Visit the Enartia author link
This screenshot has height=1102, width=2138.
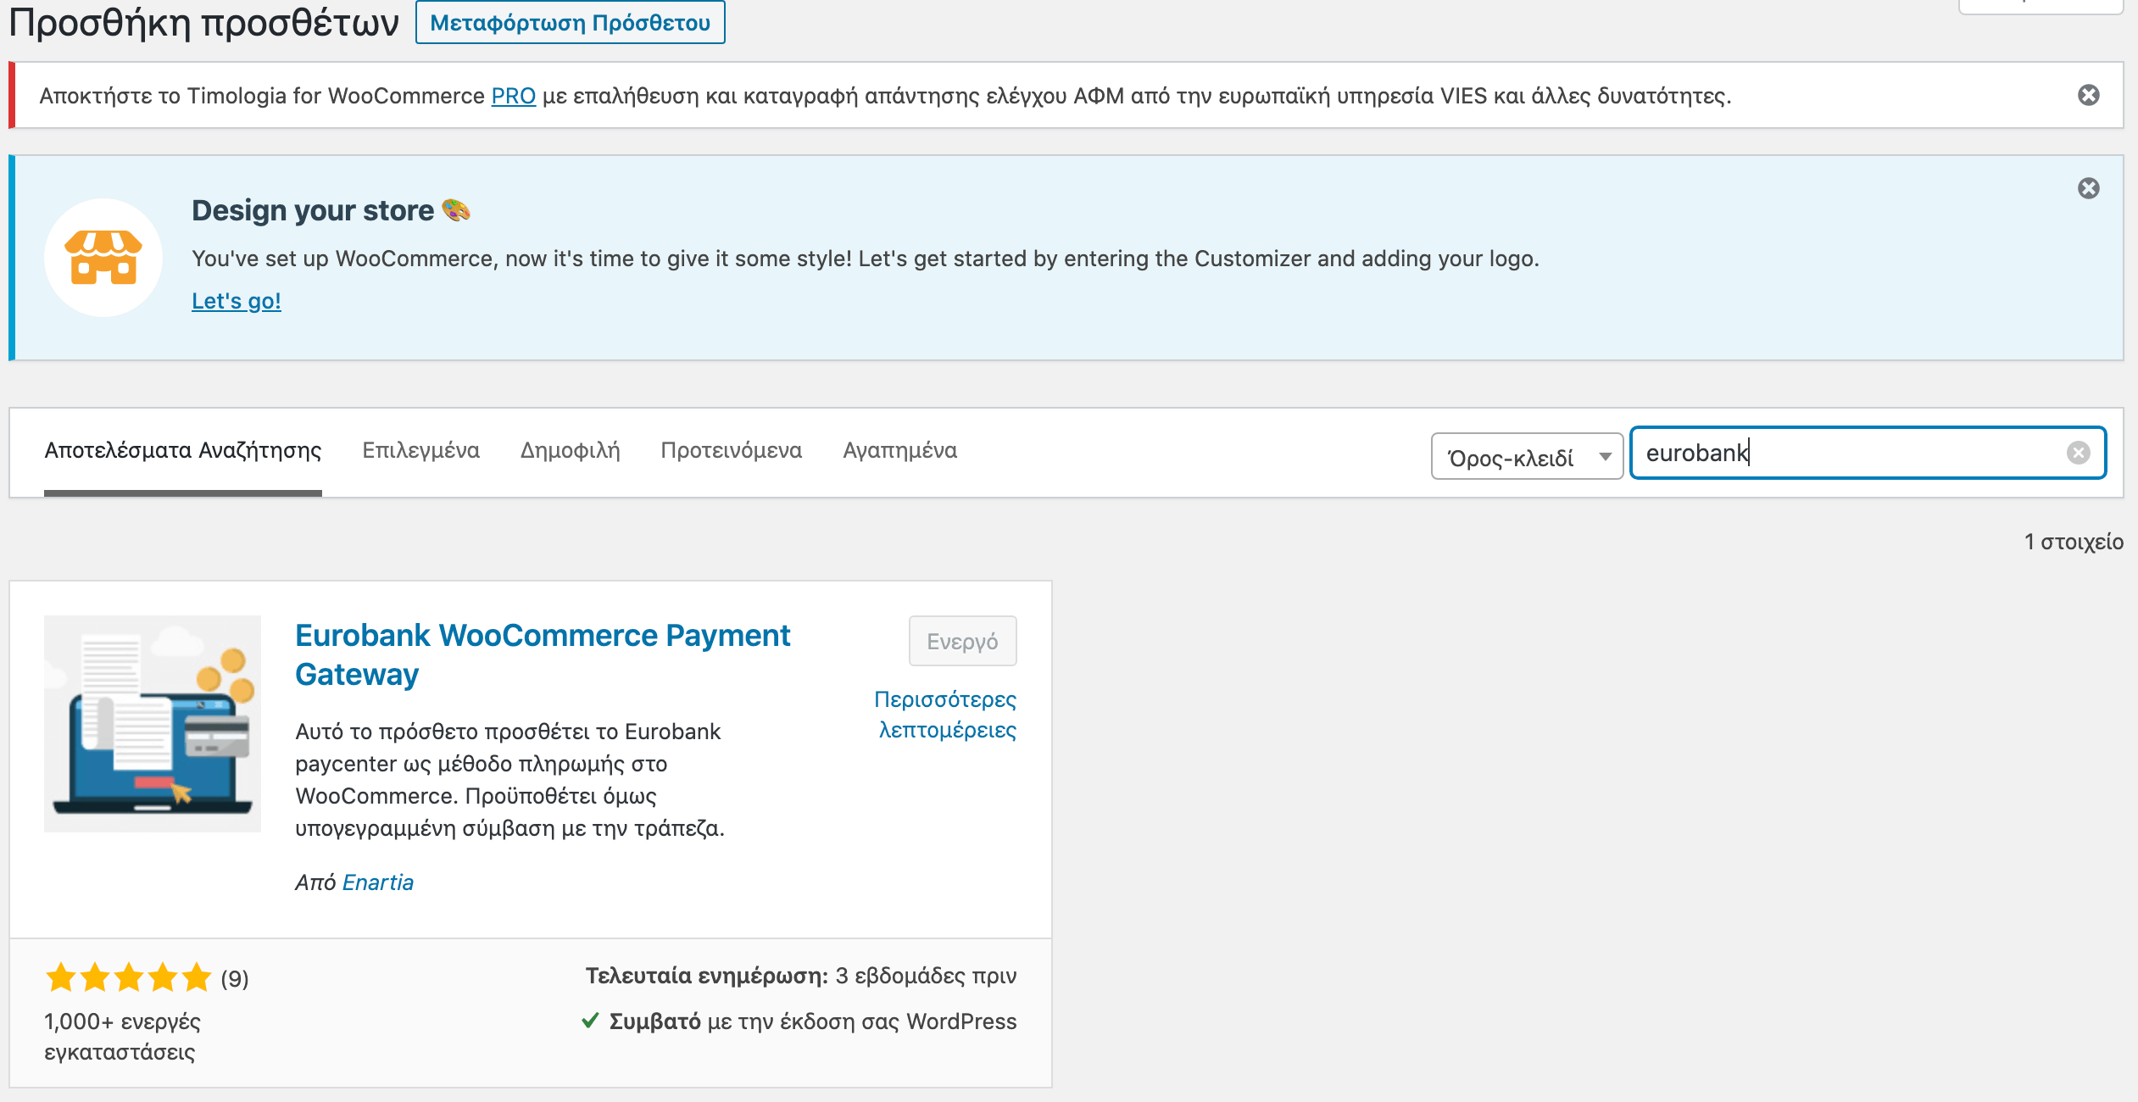click(x=378, y=882)
